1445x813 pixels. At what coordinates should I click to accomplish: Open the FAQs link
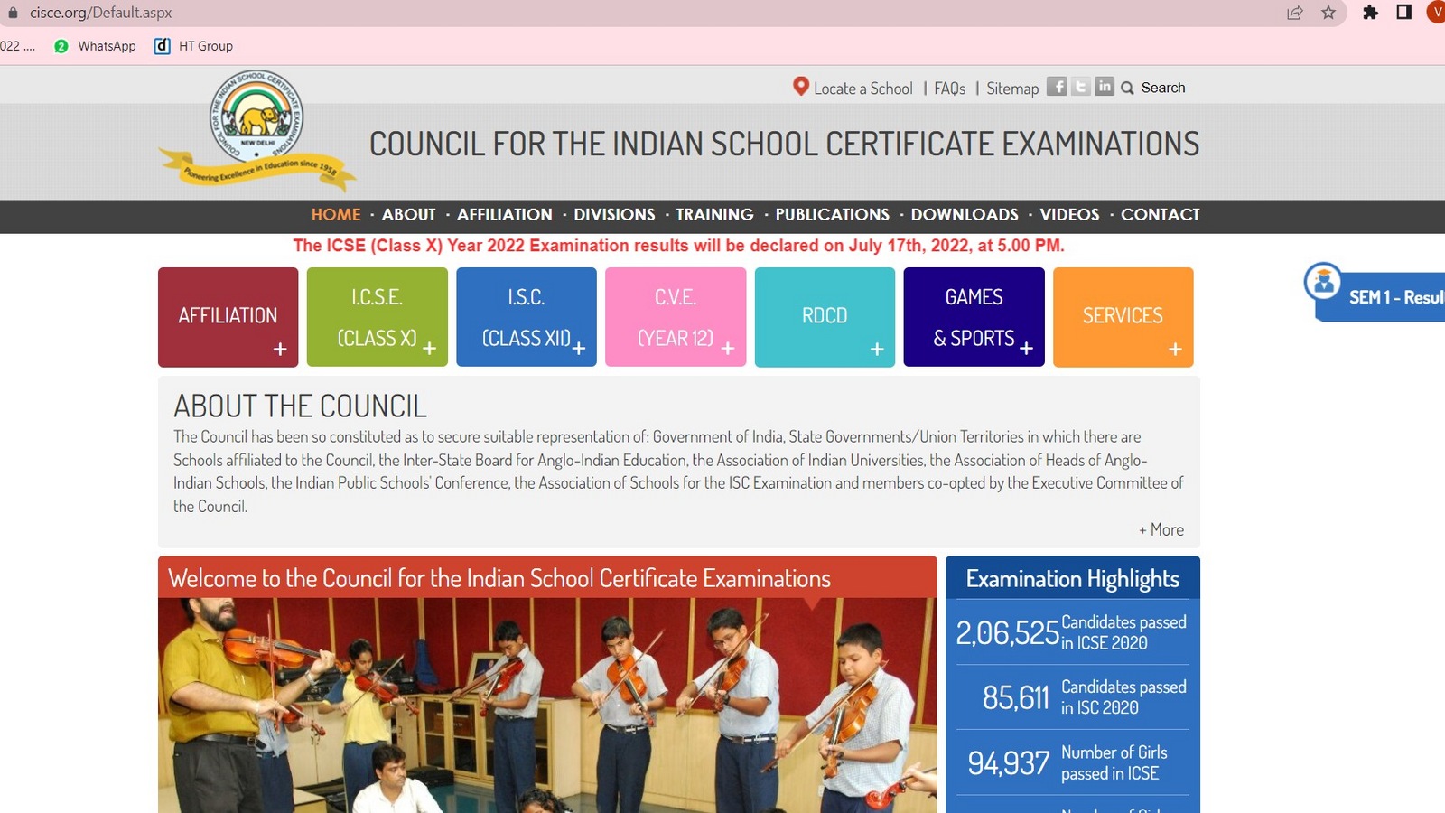point(949,89)
